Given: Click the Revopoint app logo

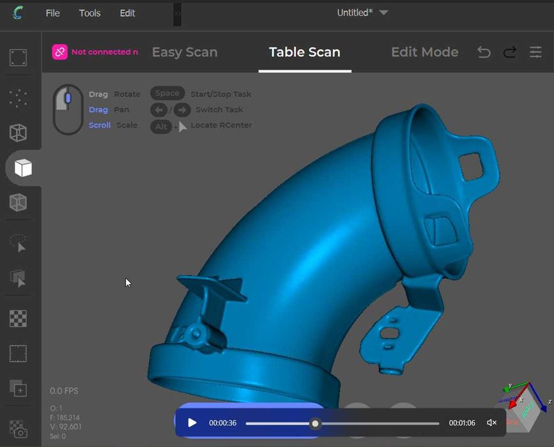Looking at the screenshot, I should [18, 13].
